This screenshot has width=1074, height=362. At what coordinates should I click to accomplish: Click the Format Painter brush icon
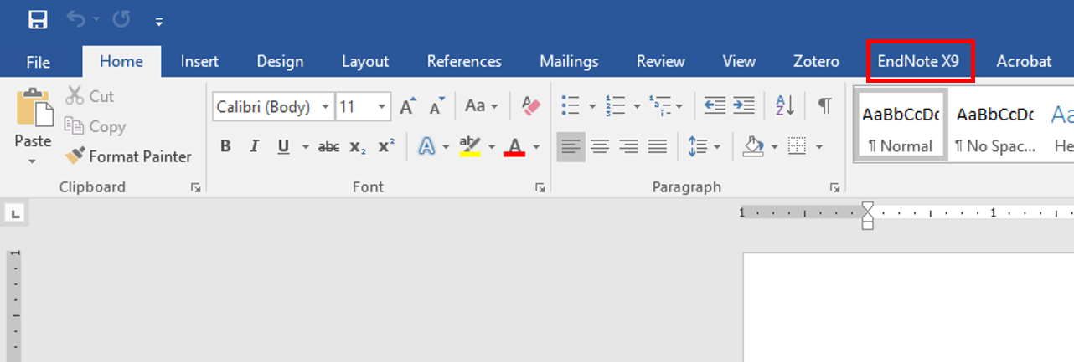[75, 156]
